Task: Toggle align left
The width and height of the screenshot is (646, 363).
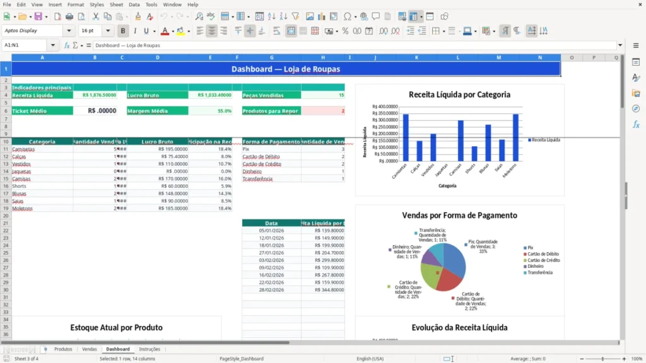Action: (x=200, y=31)
